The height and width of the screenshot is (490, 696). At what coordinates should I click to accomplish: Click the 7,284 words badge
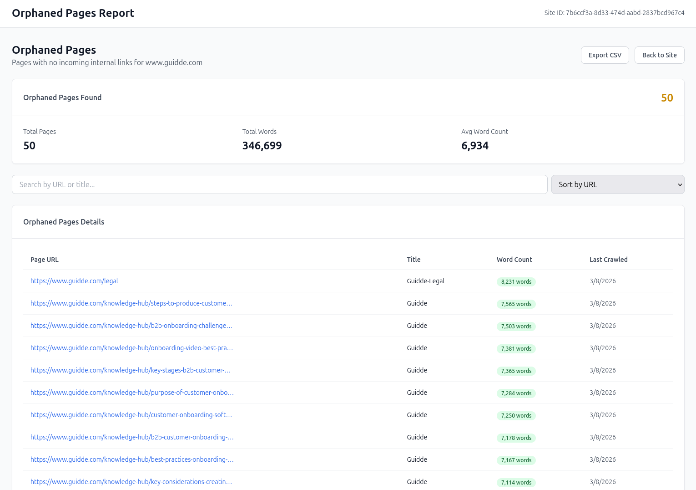[516, 393]
